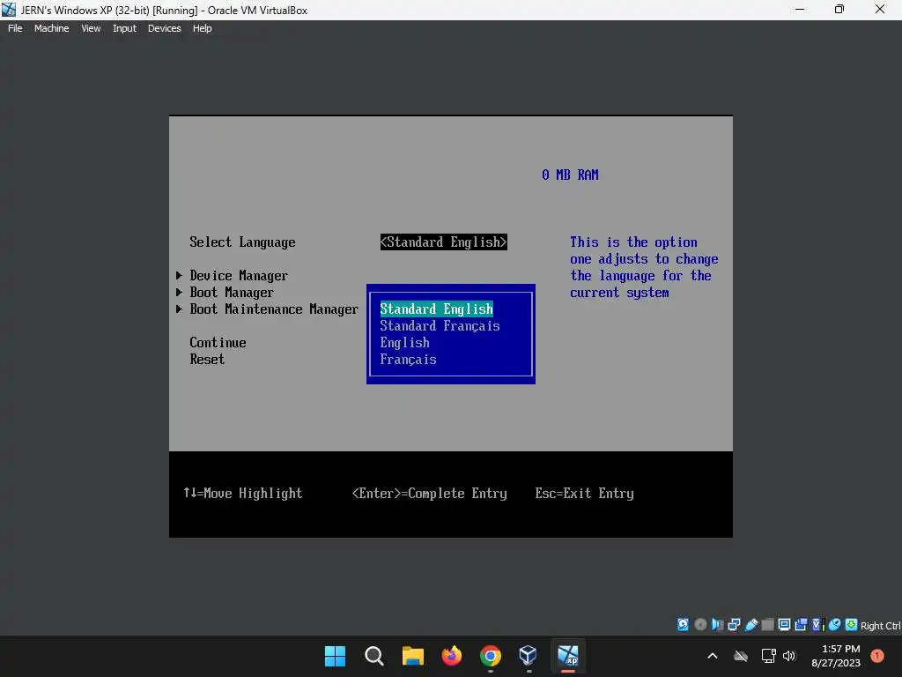902x677 pixels.
Task: Launch Firefox from the taskbar
Action: pyautogui.click(x=452, y=656)
